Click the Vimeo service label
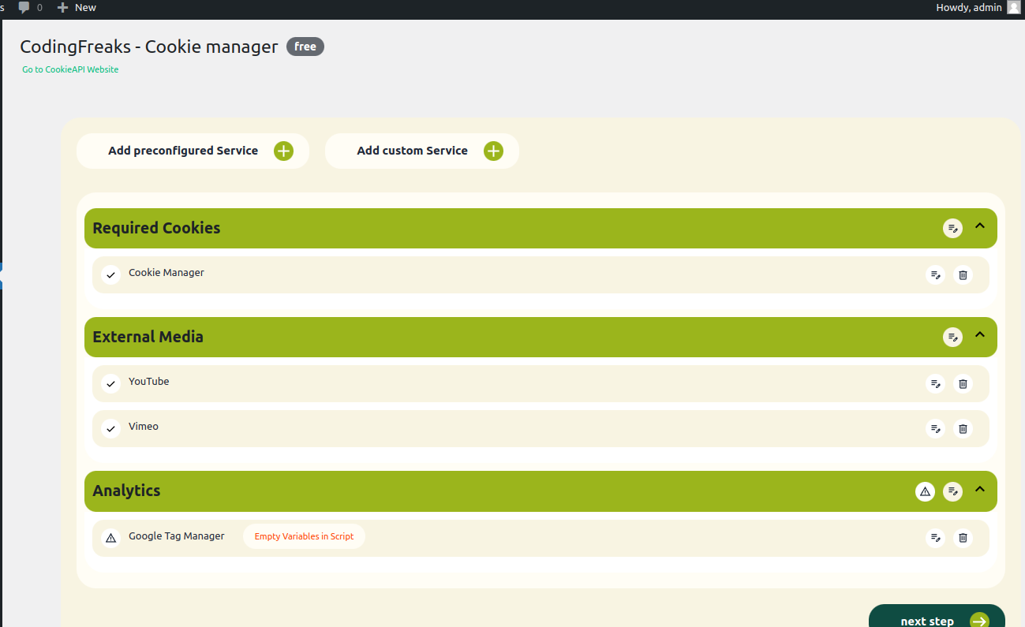1025x627 pixels. 144,427
